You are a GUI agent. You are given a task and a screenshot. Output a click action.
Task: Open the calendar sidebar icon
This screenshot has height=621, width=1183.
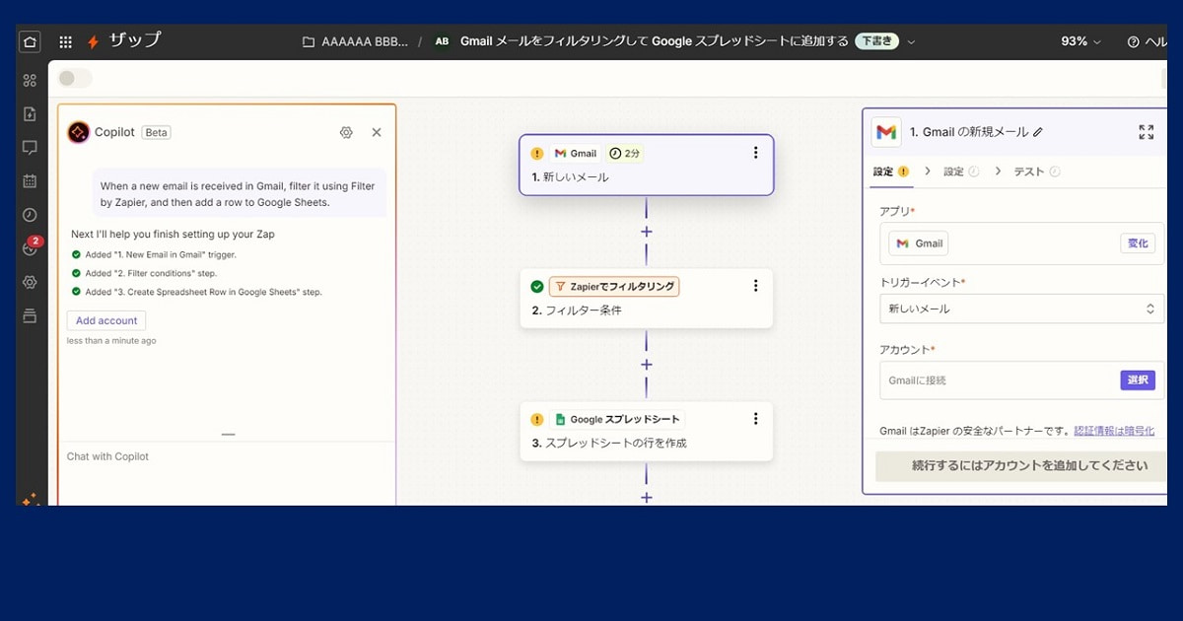click(x=30, y=181)
